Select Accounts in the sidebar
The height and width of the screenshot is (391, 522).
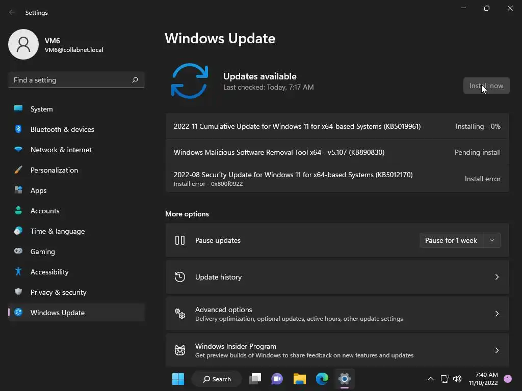point(76,210)
